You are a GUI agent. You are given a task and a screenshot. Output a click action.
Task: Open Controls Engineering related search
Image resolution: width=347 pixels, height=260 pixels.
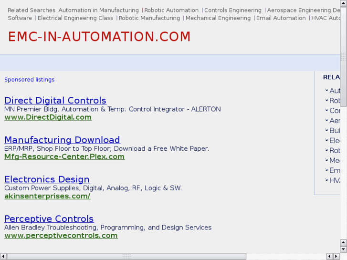(233, 10)
